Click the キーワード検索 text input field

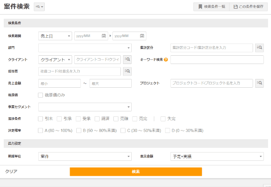[x=217, y=60]
